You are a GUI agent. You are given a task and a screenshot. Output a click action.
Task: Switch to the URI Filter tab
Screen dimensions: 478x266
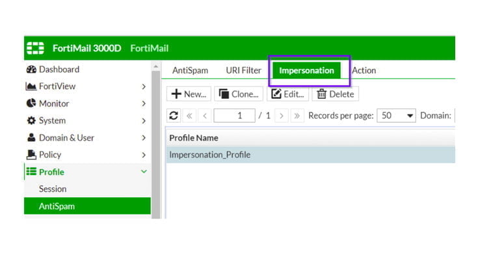(x=243, y=70)
